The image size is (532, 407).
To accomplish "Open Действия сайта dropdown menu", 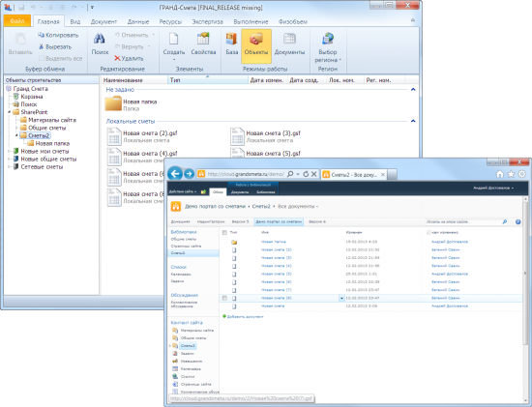I will (183, 191).
